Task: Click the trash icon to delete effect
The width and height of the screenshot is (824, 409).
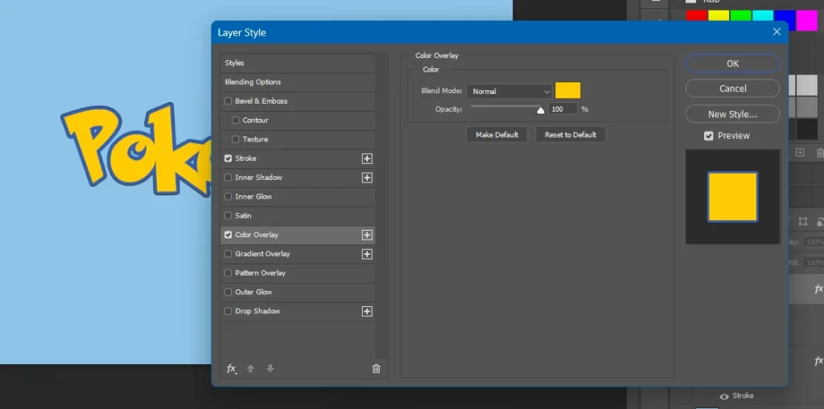Action: [x=376, y=369]
